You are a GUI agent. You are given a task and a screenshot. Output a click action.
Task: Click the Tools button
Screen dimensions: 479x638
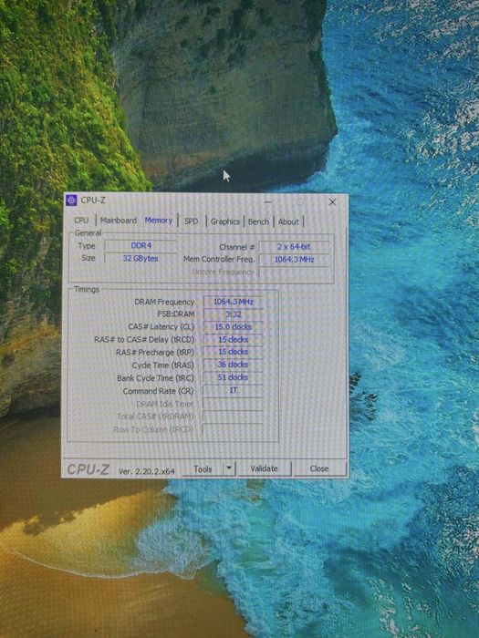click(x=203, y=468)
